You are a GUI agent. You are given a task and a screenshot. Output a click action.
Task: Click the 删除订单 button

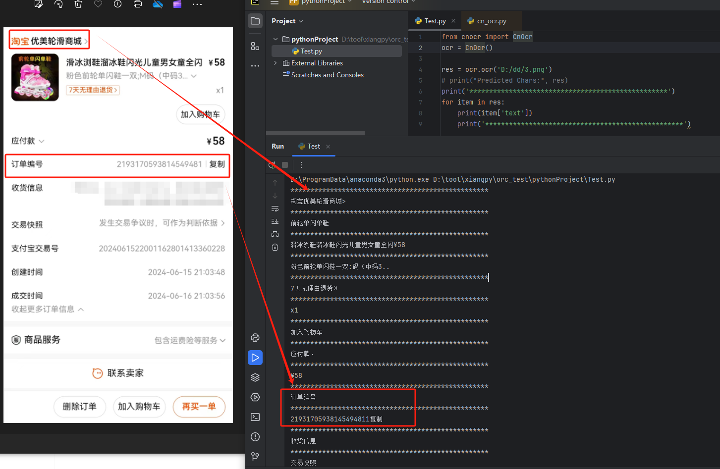tap(80, 407)
